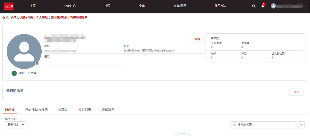Click the 昵称 field label
The width and height of the screenshot is (310, 136).
coord(47,46)
